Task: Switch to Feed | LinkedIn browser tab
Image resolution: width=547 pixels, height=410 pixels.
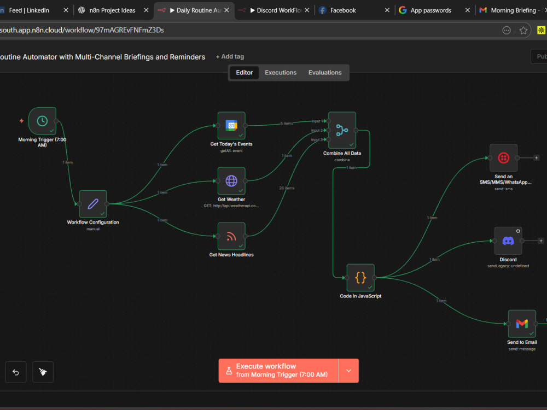Action: pyautogui.click(x=29, y=10)
